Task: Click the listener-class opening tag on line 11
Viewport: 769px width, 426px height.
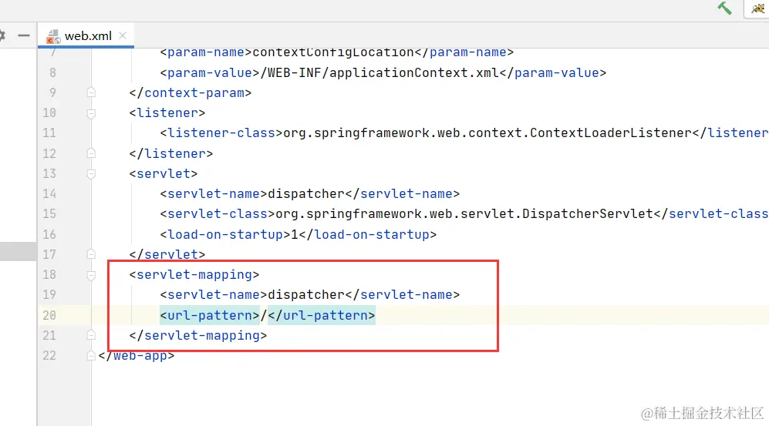Action: 221,133
